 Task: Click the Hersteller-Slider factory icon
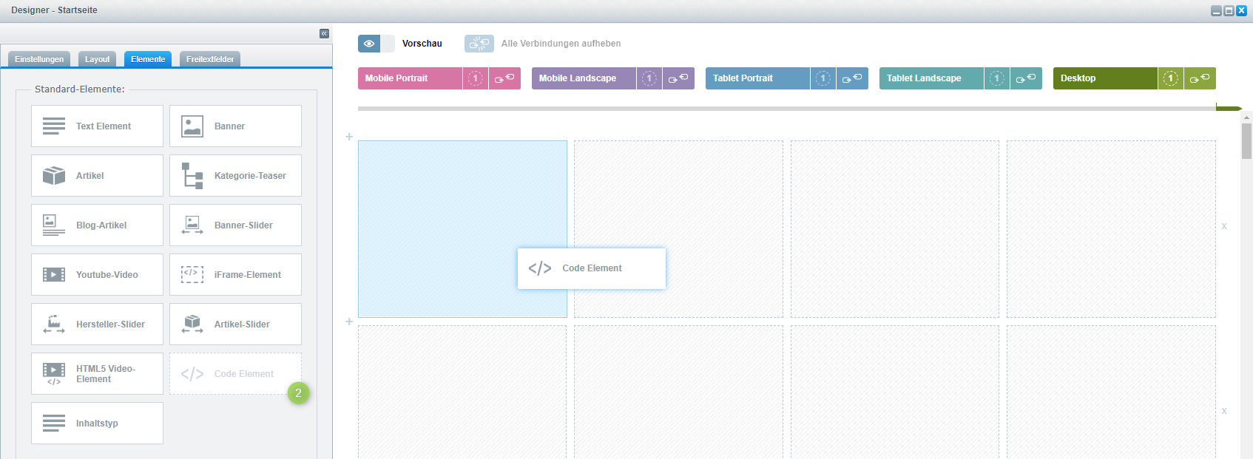pyautogui.click(x=54, y=324)
